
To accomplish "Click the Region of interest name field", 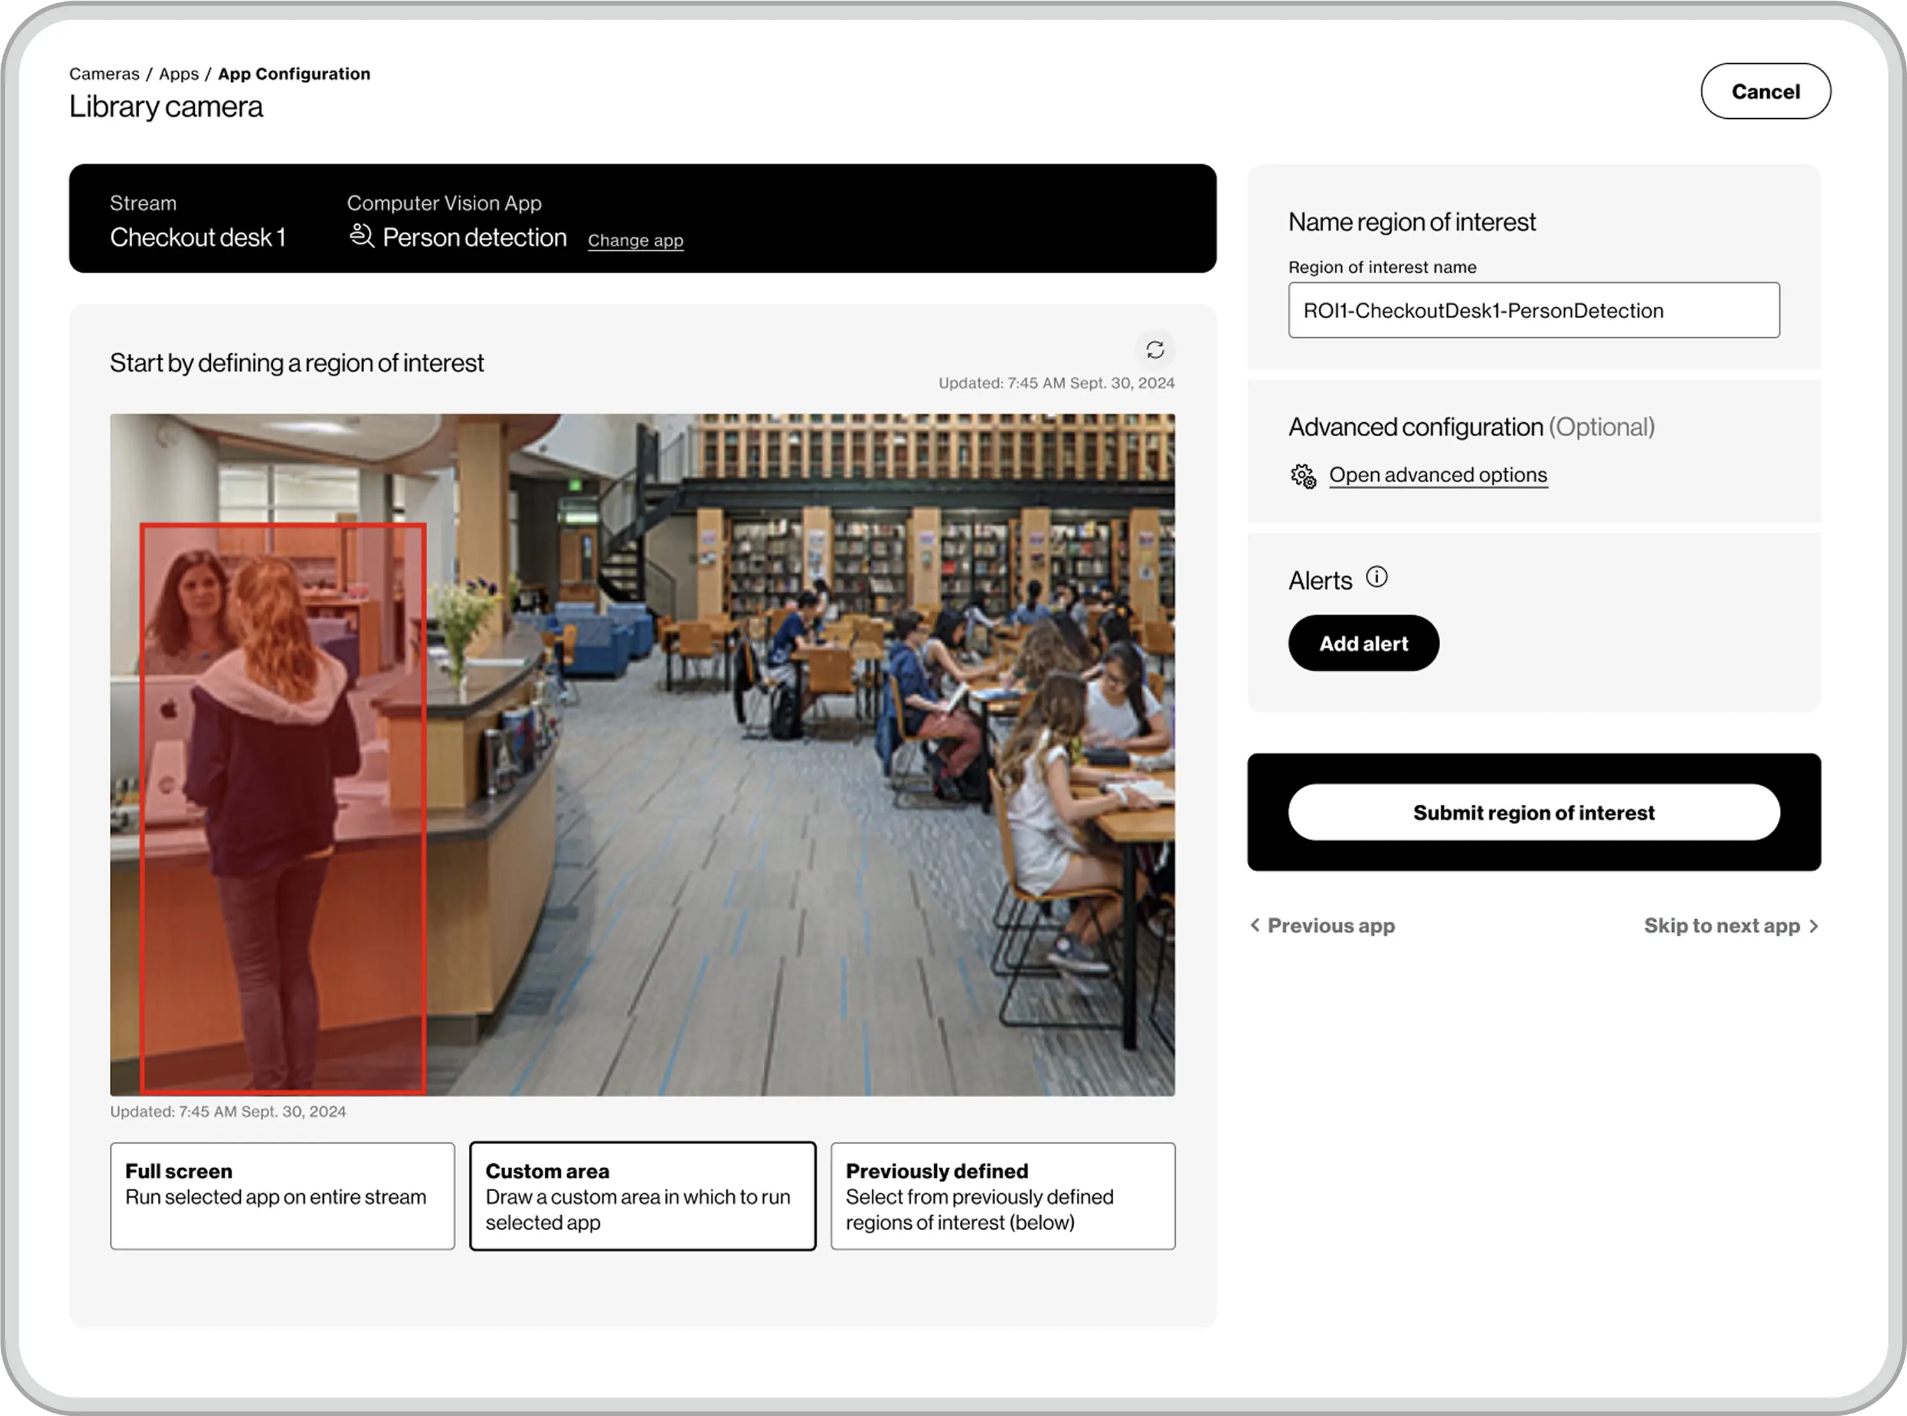I will pos(1533,310).
